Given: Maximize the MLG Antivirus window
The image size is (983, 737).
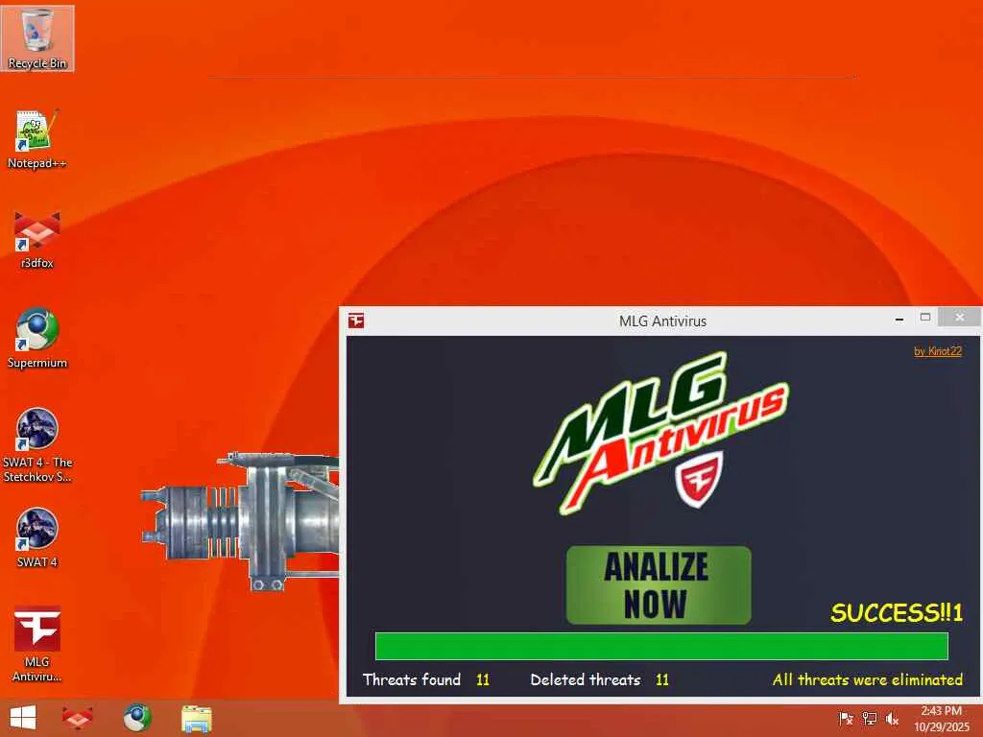Looking at the screenshot, I should (x=925, y=318).
